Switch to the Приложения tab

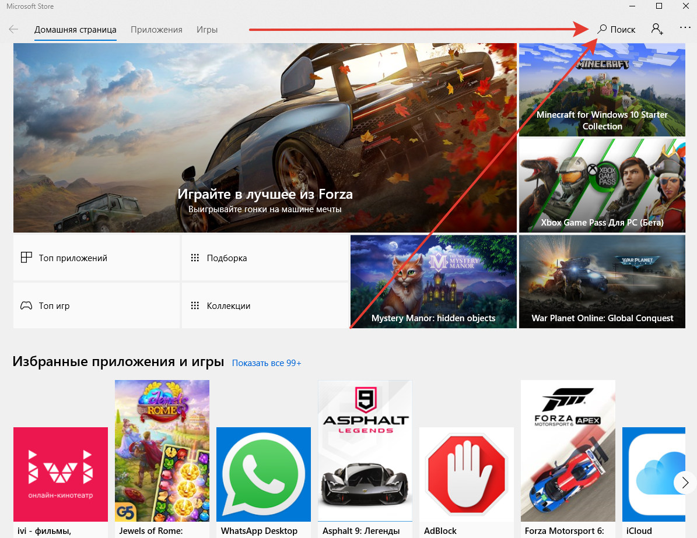(156, 30)
